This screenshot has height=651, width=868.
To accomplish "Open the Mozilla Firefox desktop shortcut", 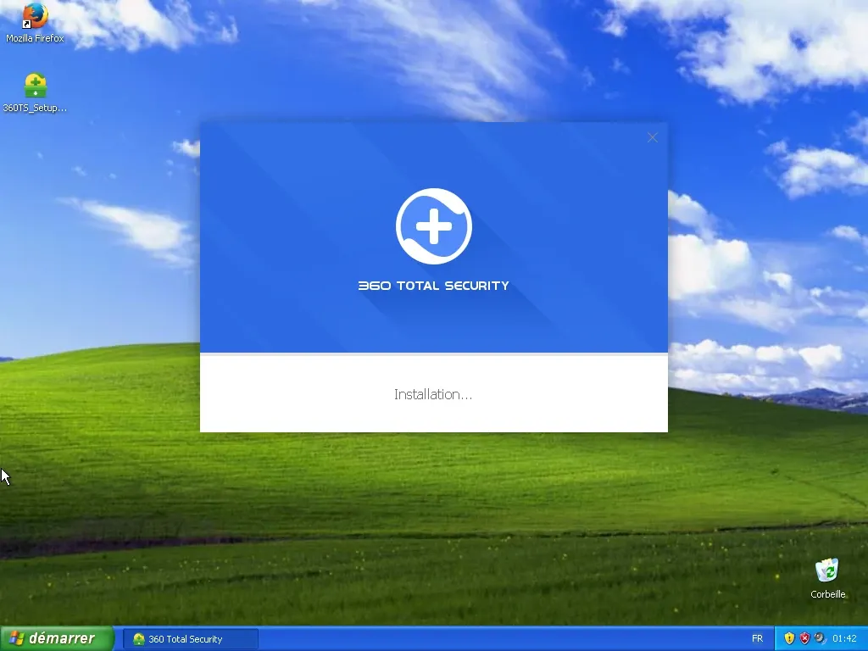I will point(34,22).
